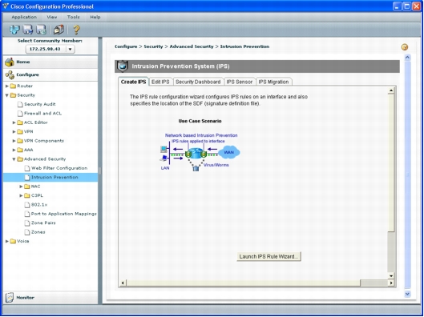This screenshot has height=317, width=424.
Task: Switch to the IPS Migration tab
Action: coord(273,82)
